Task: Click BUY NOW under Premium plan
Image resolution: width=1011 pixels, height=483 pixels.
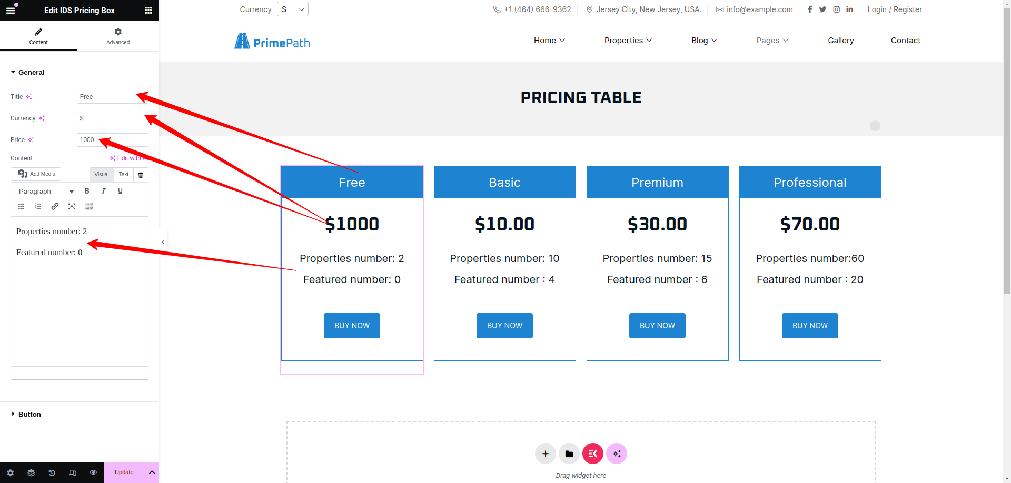Action: point(657,326)
